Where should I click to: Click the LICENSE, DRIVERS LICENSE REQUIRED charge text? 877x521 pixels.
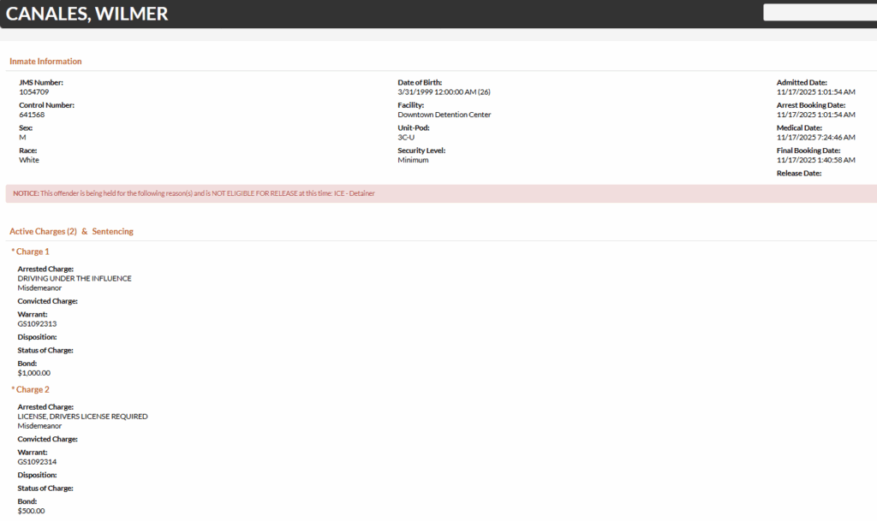(x=82, y=417)
